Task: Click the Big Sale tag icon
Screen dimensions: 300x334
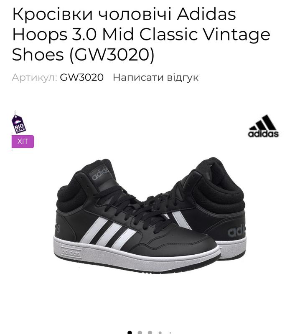Action: [19, 123]
